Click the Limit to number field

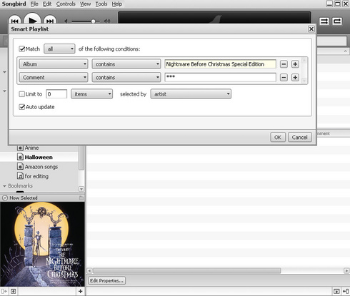click(x=56, y=94)
